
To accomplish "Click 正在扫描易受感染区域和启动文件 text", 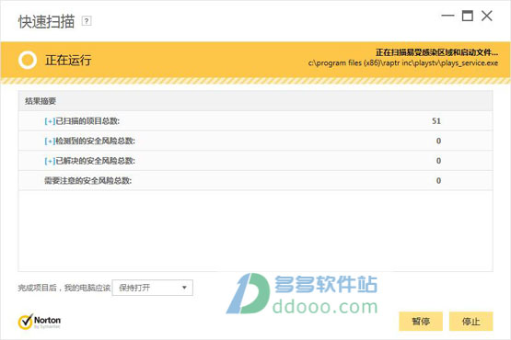I will (x=436, y=52).
